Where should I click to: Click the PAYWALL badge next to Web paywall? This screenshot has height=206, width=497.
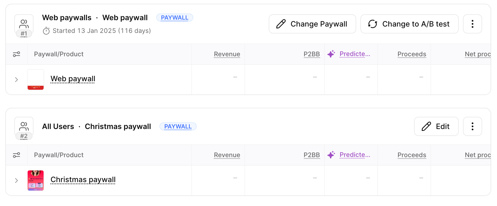[175, 18]
